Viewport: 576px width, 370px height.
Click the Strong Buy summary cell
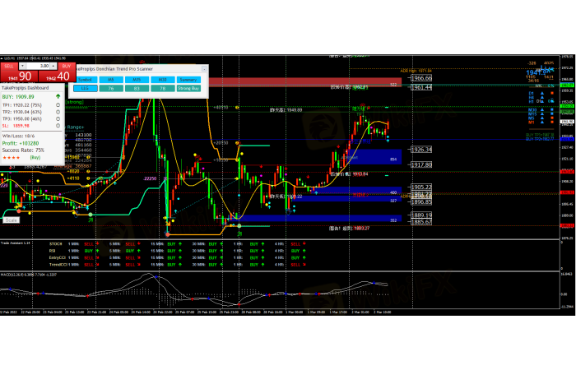(189, 87)
